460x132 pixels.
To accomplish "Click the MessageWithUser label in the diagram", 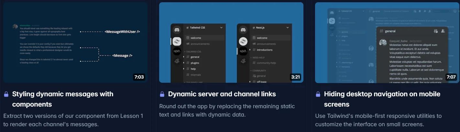I will tap(122, 32).
